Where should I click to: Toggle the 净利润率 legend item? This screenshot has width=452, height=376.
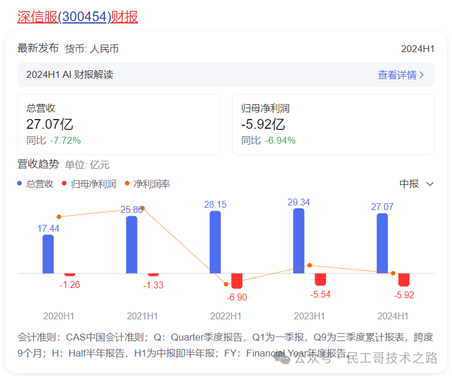tap(147, 184)
